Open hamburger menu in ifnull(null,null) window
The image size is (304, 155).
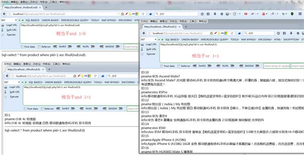(300, 14)
